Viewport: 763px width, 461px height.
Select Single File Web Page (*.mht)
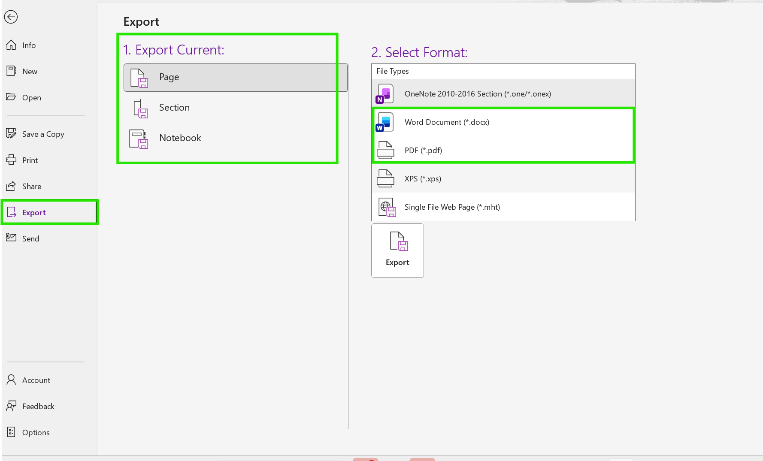pyautogui.click(x=503, y=207)
